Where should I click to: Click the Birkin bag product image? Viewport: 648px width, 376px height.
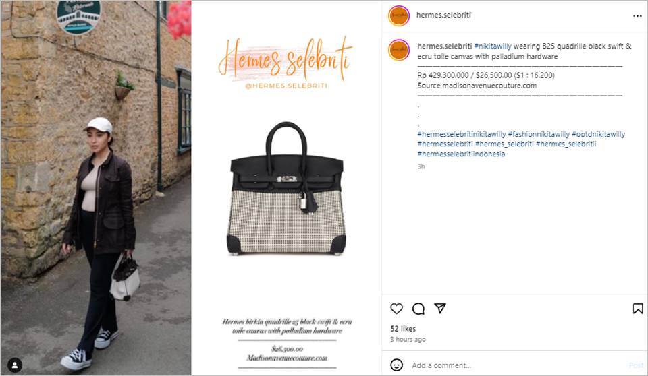click(x=286, y=189)
